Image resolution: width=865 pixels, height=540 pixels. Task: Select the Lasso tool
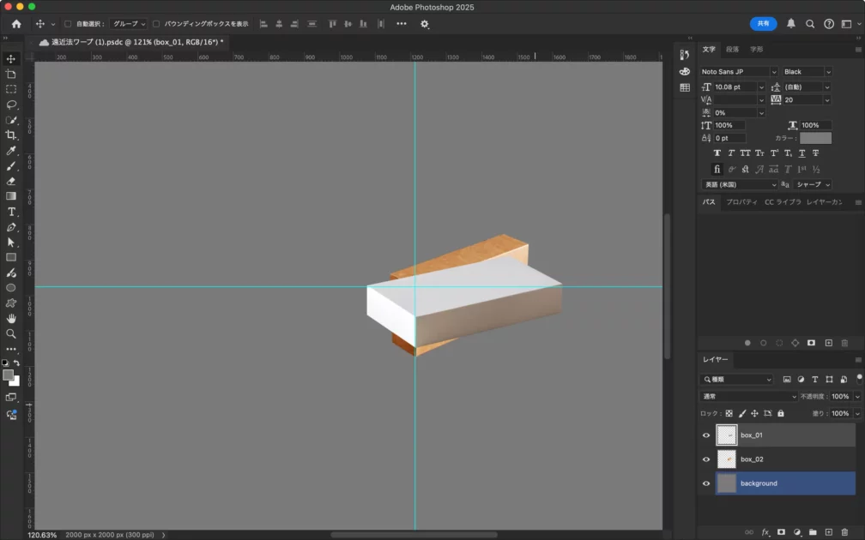tap(11, 105)
